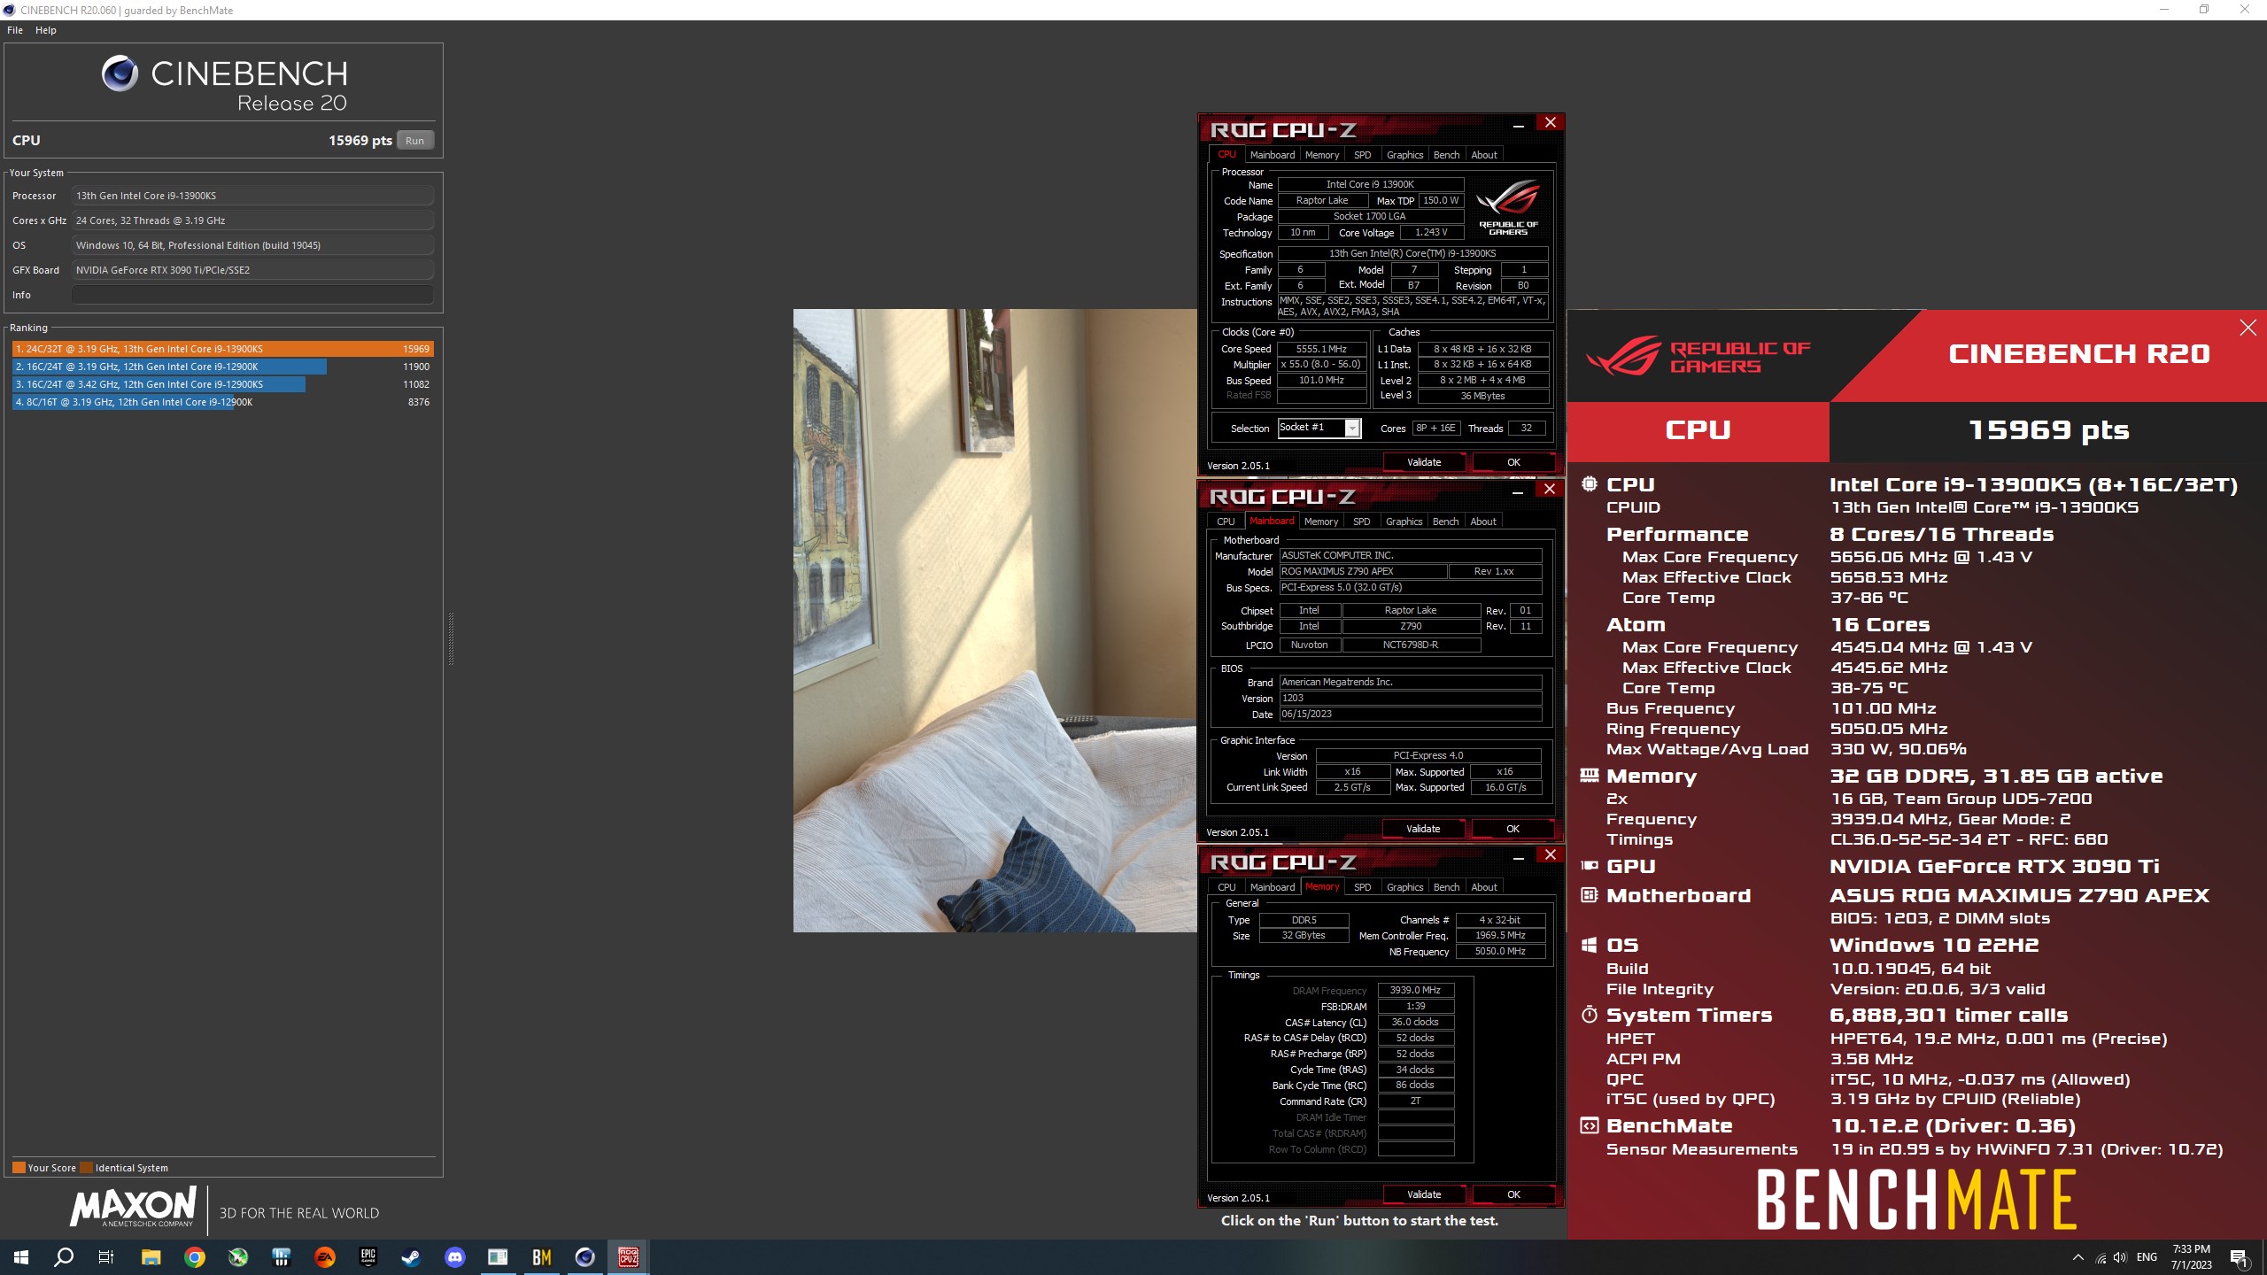2267x1275 pixels.
Task: Switch to the BenchMate BM taskbar icon
Action: pos(542,1257)
